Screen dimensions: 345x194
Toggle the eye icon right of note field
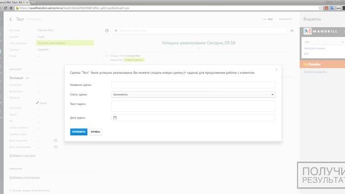tap(292, 31)
